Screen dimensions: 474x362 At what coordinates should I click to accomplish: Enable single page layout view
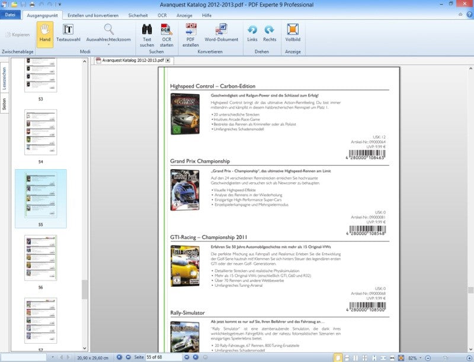click(338, 358)
